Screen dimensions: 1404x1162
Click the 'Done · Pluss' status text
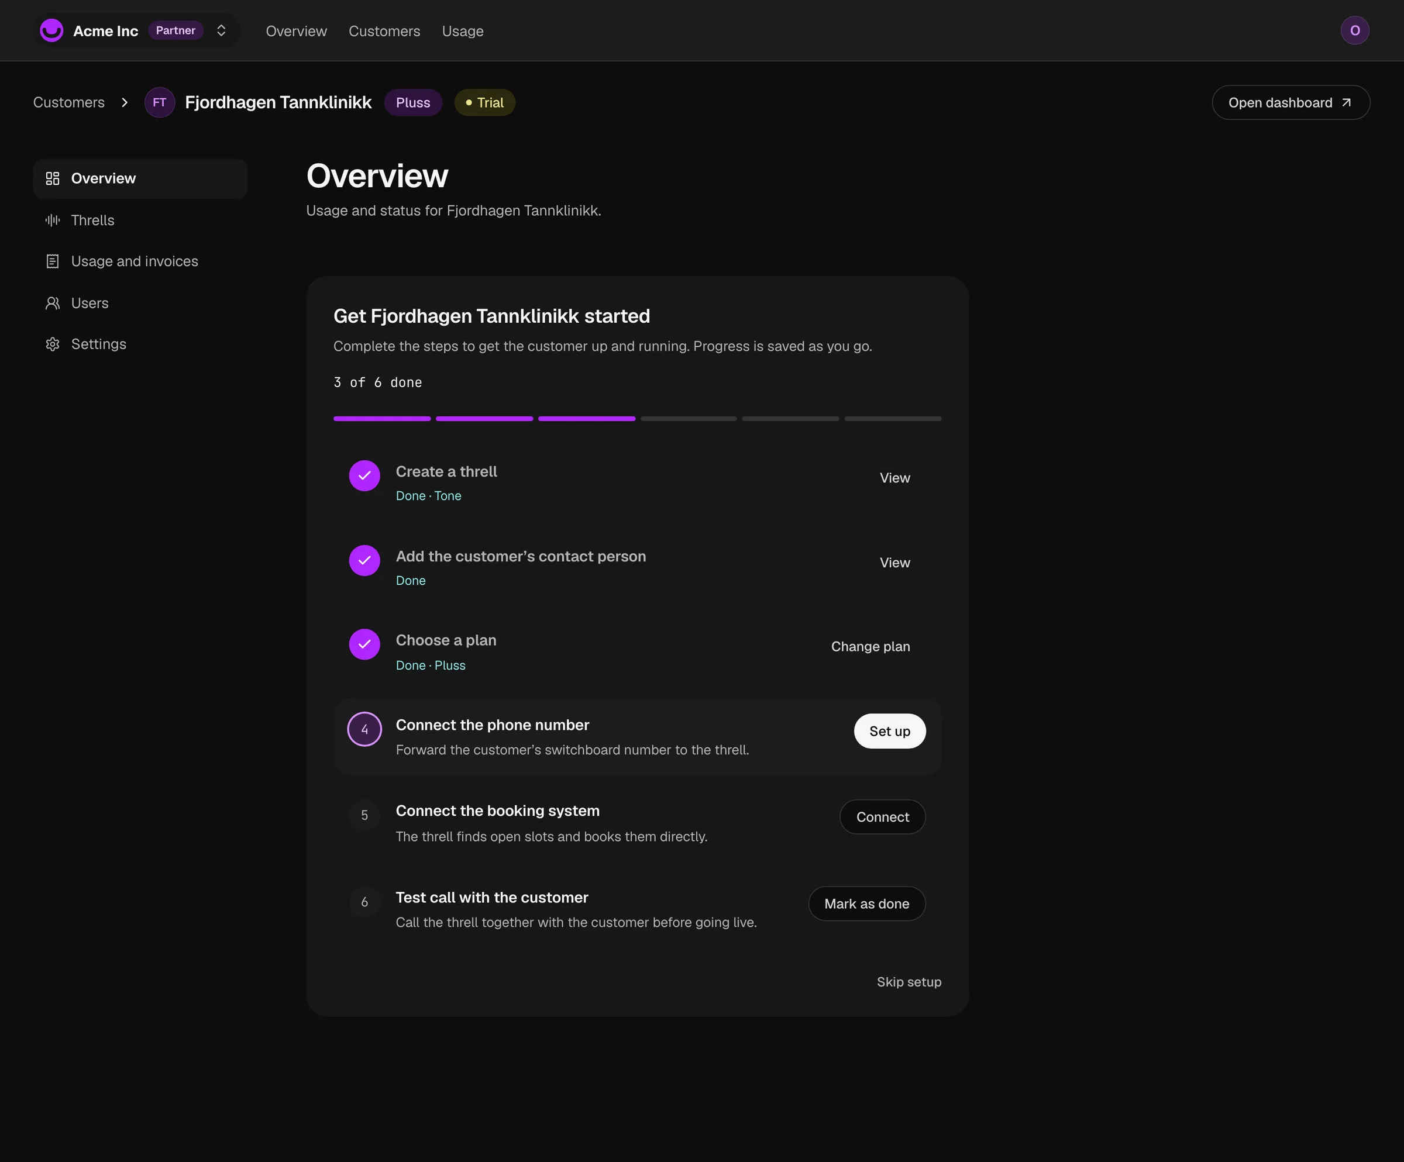click(431, 666)
